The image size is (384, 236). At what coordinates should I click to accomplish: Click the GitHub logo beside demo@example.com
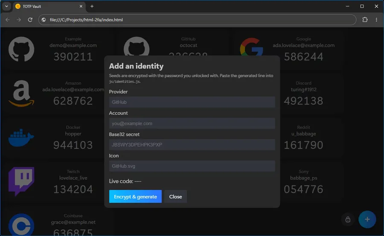coord(21,49)
